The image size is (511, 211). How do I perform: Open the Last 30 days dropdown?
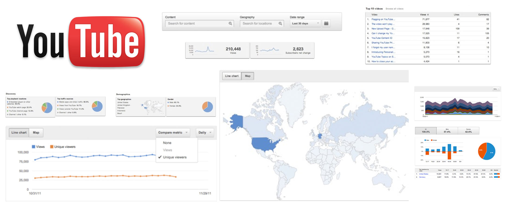(x=306, y=23)
